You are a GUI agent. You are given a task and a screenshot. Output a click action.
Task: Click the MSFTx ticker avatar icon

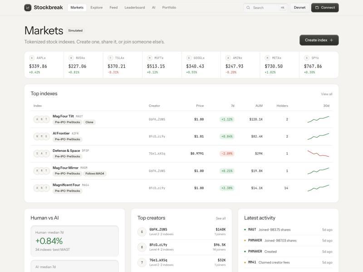(x=150, y=58)
